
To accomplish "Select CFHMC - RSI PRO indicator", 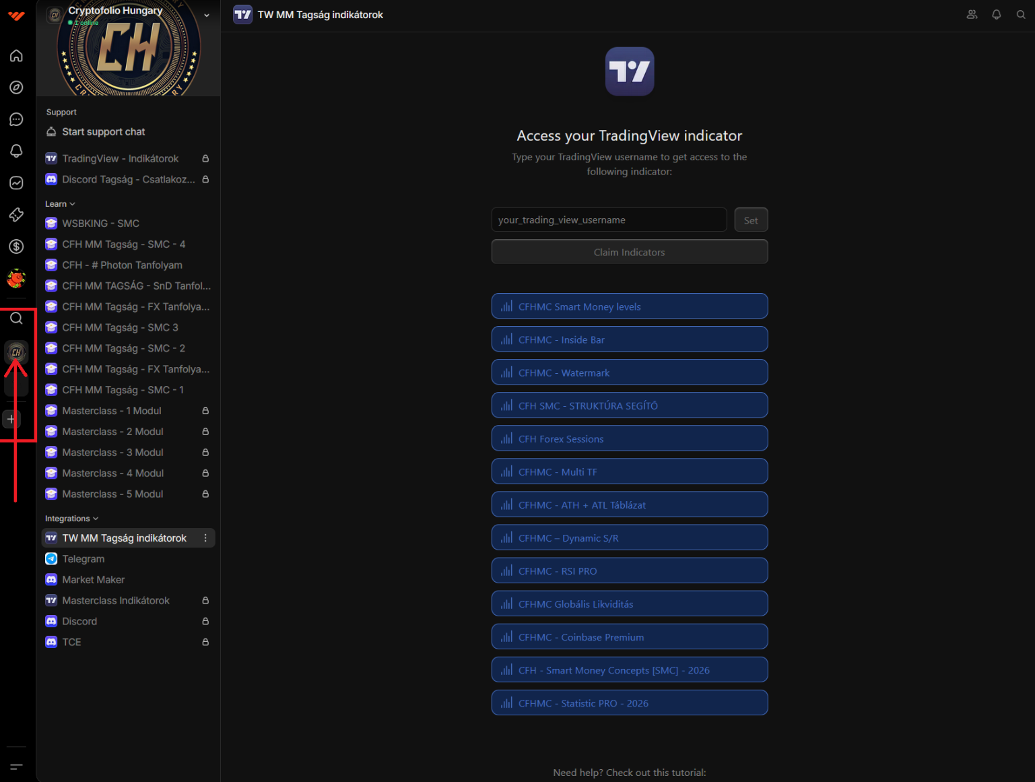I will [629, 571].
